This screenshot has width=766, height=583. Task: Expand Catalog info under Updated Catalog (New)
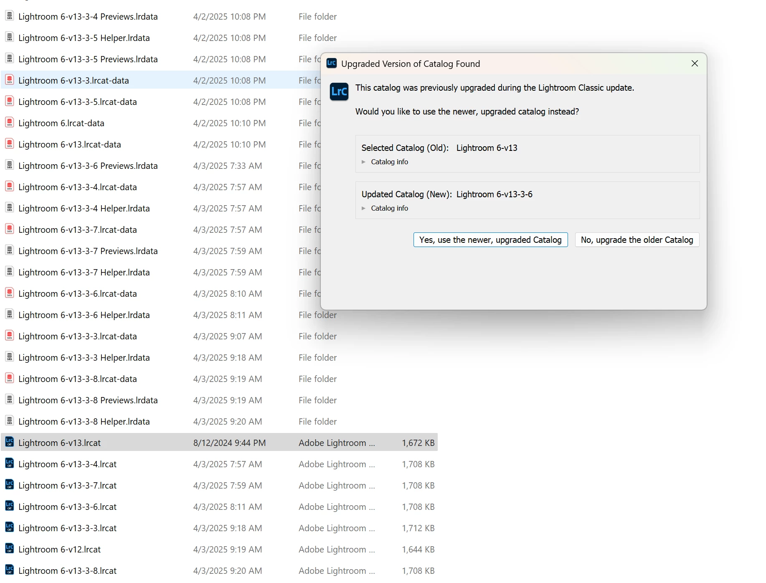point(385,208)
